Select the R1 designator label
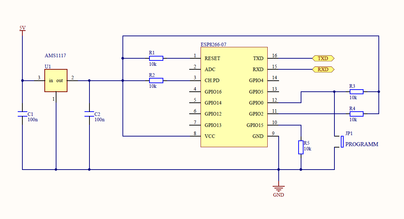 tap(152, 53)
